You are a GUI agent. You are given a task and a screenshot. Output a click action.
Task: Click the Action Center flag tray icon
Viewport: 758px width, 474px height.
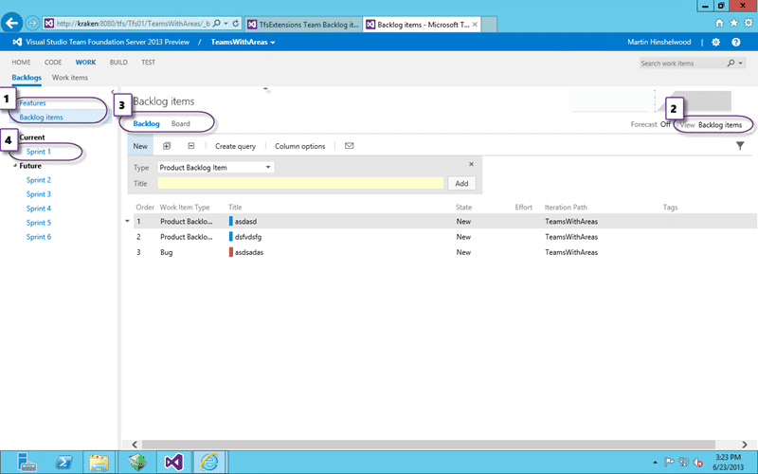point(670,462)
